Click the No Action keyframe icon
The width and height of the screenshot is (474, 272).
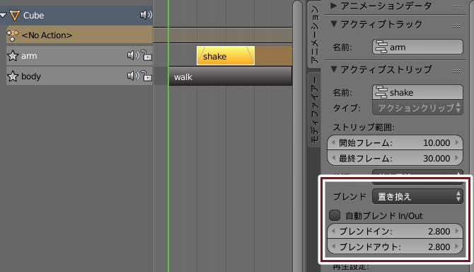click(x=13, y=35)
